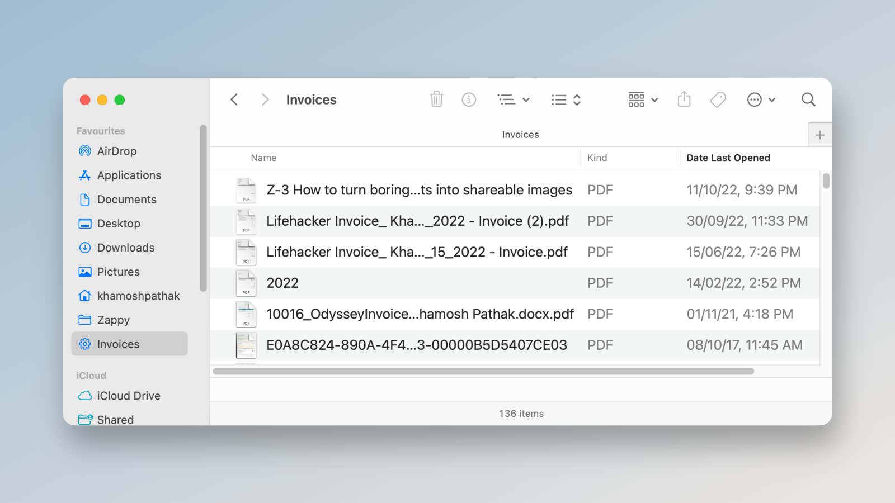This screenshot has height=503, width=895.
Task: Open Documents in the sidebar
Action: pos(129,199)
